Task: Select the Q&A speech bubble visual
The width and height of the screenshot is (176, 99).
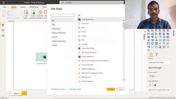Action: click(x=152, y=47)
